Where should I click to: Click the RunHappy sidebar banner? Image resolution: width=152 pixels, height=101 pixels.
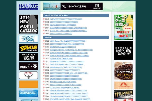(x=28, y=39)
